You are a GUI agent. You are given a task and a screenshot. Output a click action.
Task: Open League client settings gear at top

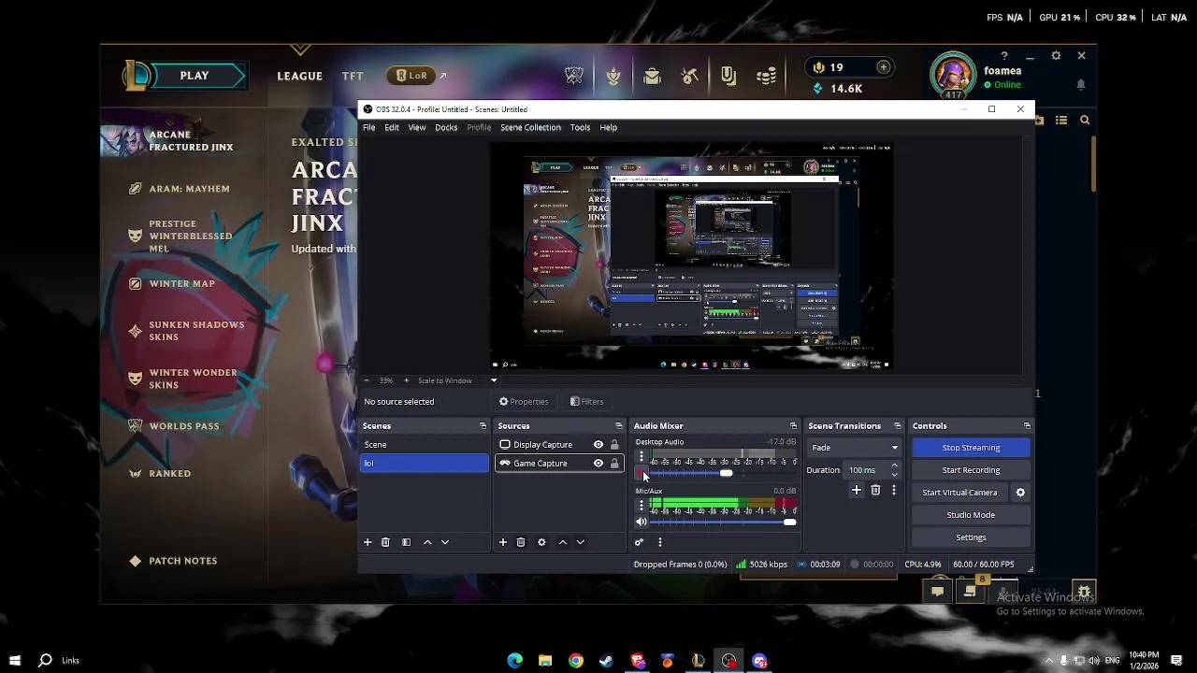click(x=1056, y=56)
